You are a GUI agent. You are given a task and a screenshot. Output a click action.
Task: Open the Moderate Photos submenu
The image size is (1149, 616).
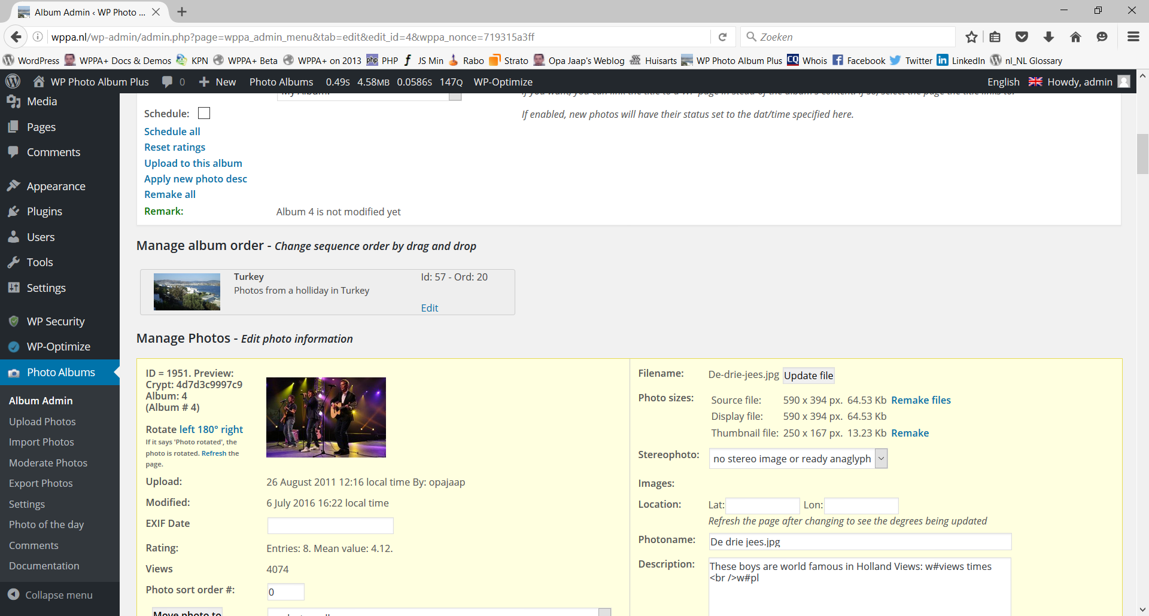pos(48,463)
